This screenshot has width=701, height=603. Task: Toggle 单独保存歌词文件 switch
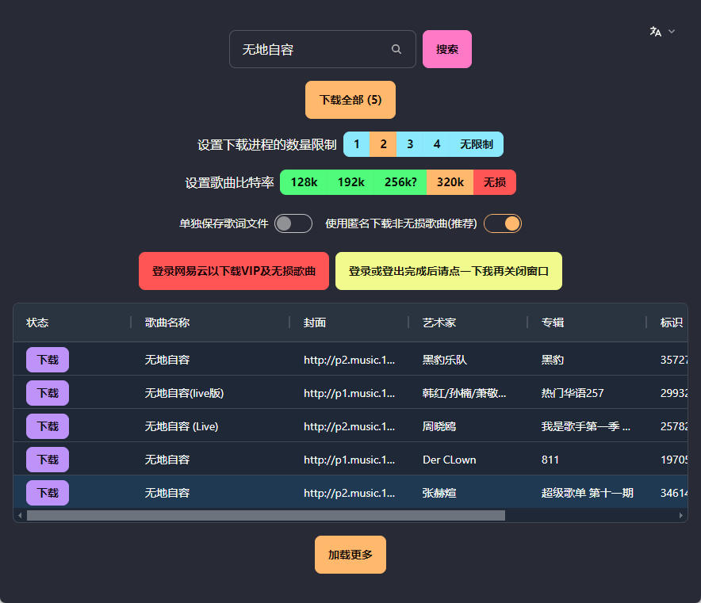coord(293,223)
